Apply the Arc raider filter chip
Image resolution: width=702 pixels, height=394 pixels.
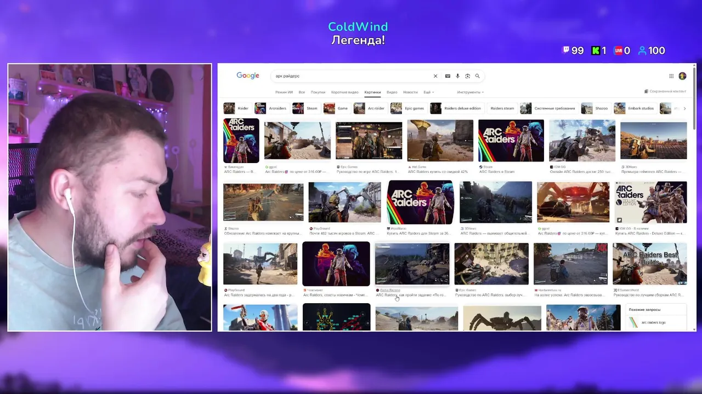(x=370, y=108)
